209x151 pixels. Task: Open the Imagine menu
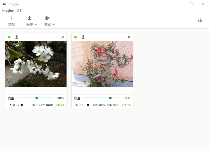[x=8, y=11]
